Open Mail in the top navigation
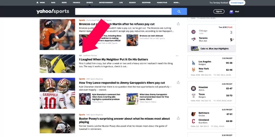The height and width of the screenshot is (137, 275). coord(53,3)
